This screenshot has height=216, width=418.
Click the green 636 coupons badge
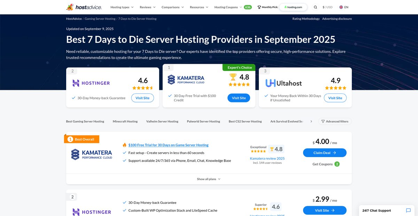tap(248, 7)
